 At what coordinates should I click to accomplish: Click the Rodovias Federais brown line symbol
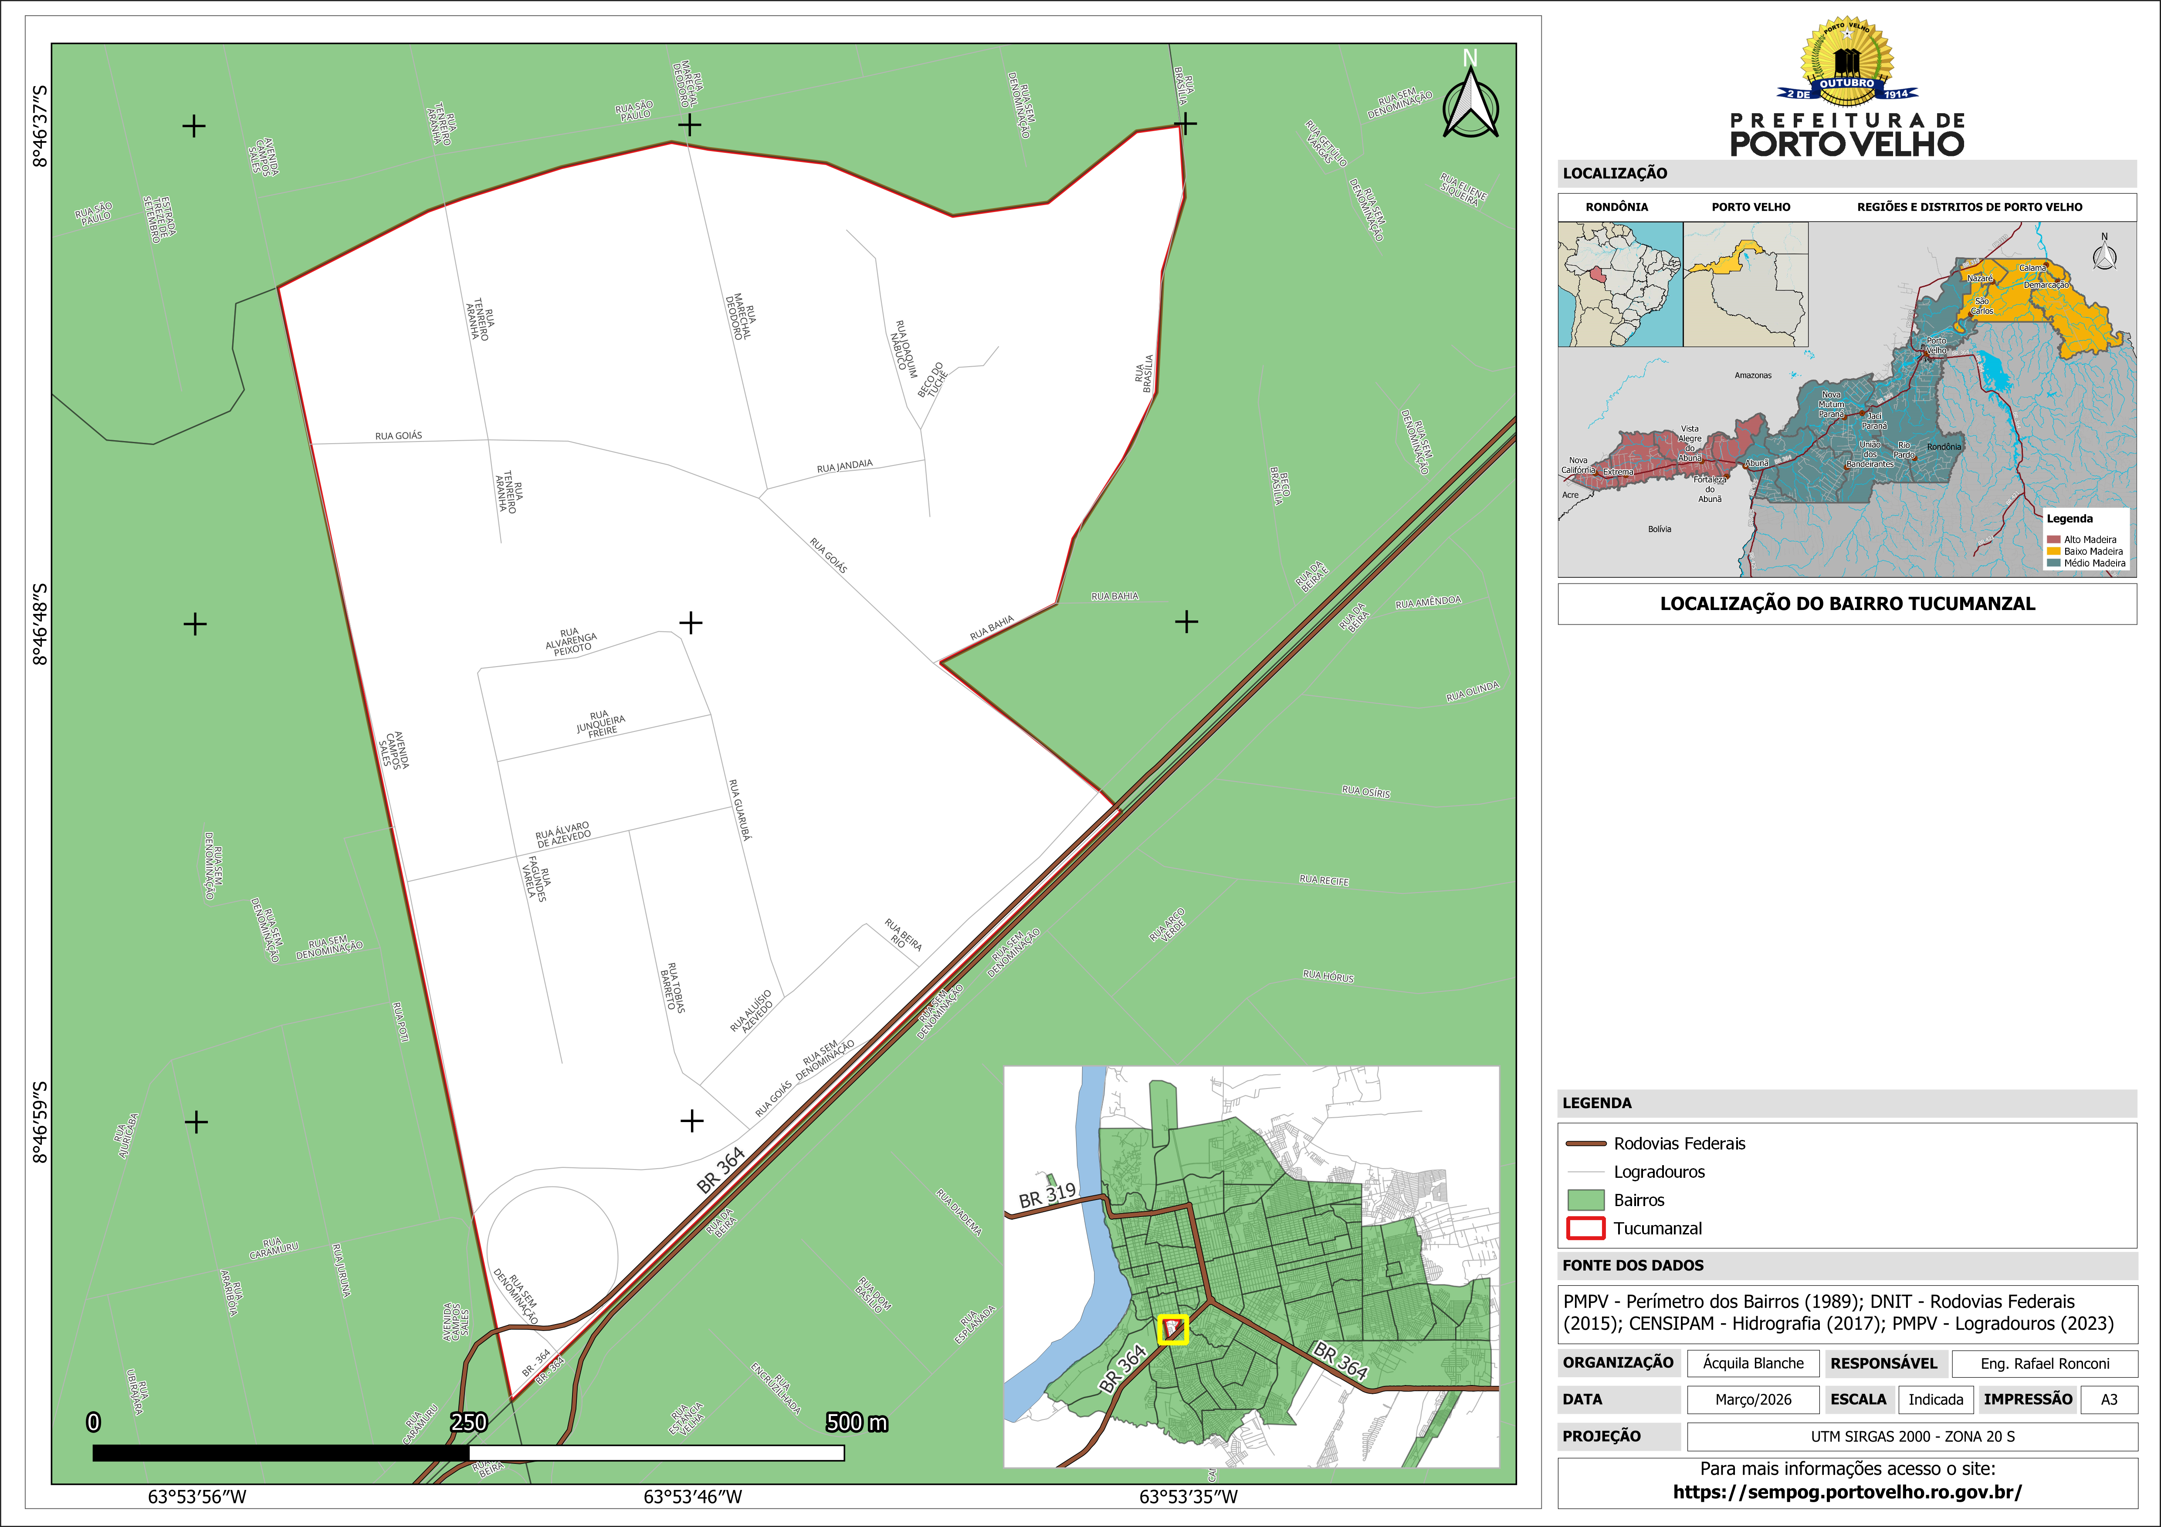1585,1144
